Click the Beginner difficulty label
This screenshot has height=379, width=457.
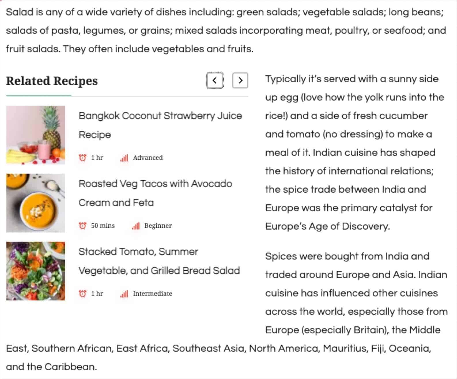[158, 226]
